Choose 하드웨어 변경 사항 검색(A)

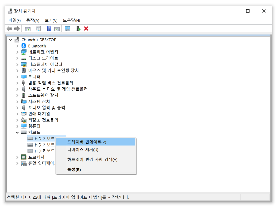[x=96, y=159]
